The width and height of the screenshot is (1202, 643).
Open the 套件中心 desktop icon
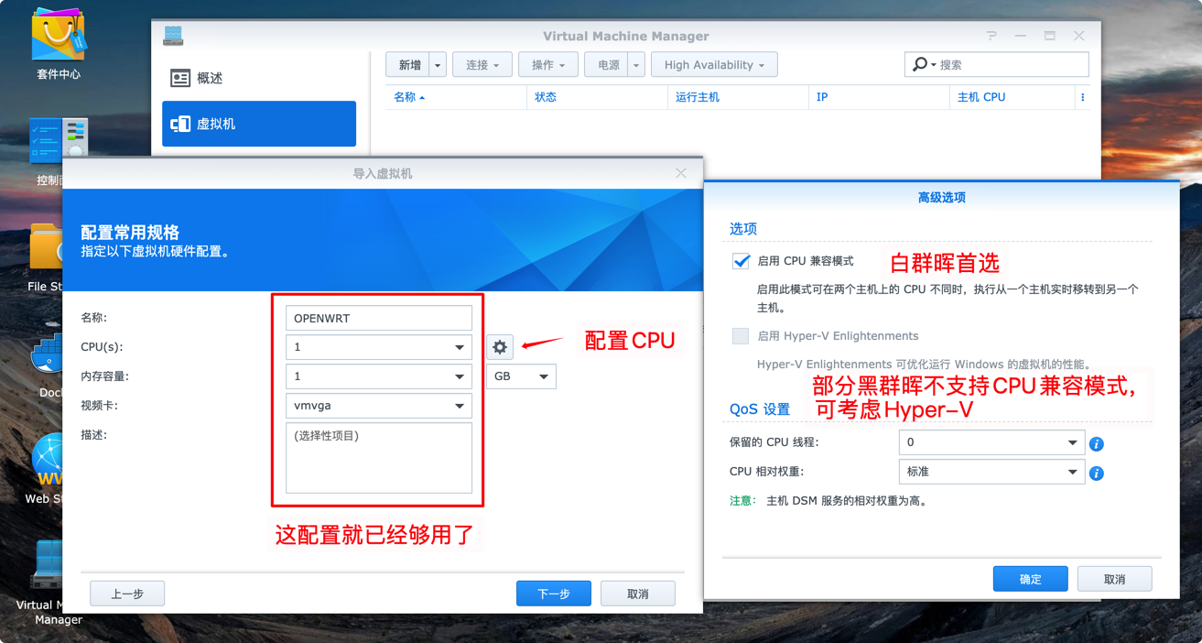[x=59, y=43]
